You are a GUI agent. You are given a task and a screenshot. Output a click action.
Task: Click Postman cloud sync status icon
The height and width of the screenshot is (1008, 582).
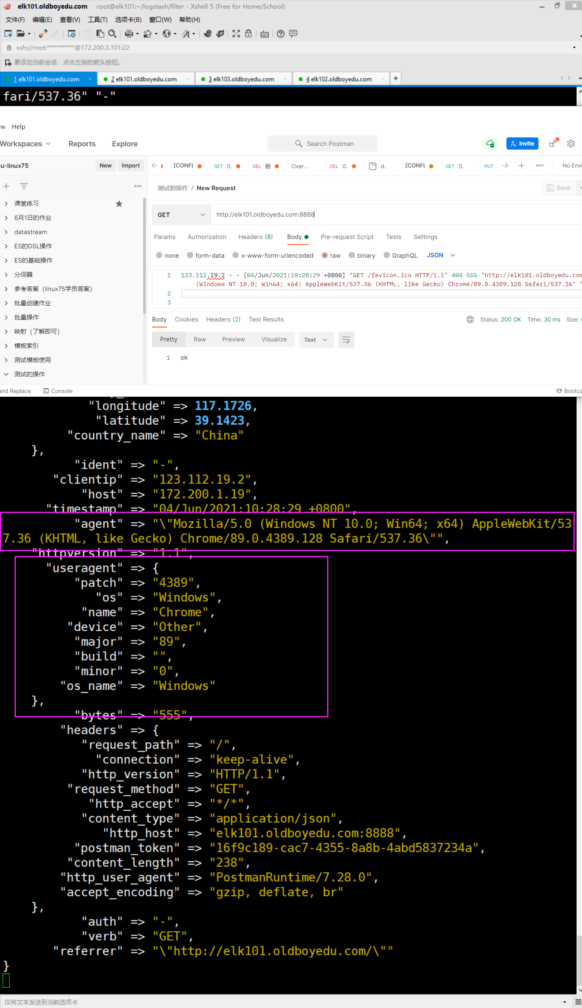pyautogui.click(x=490, y=143)
